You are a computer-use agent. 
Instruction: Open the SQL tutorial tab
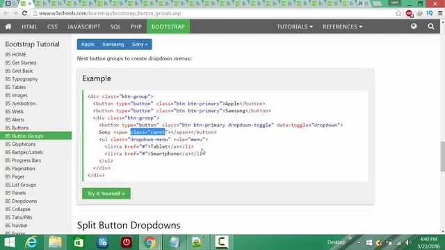[x=115, y=26]
